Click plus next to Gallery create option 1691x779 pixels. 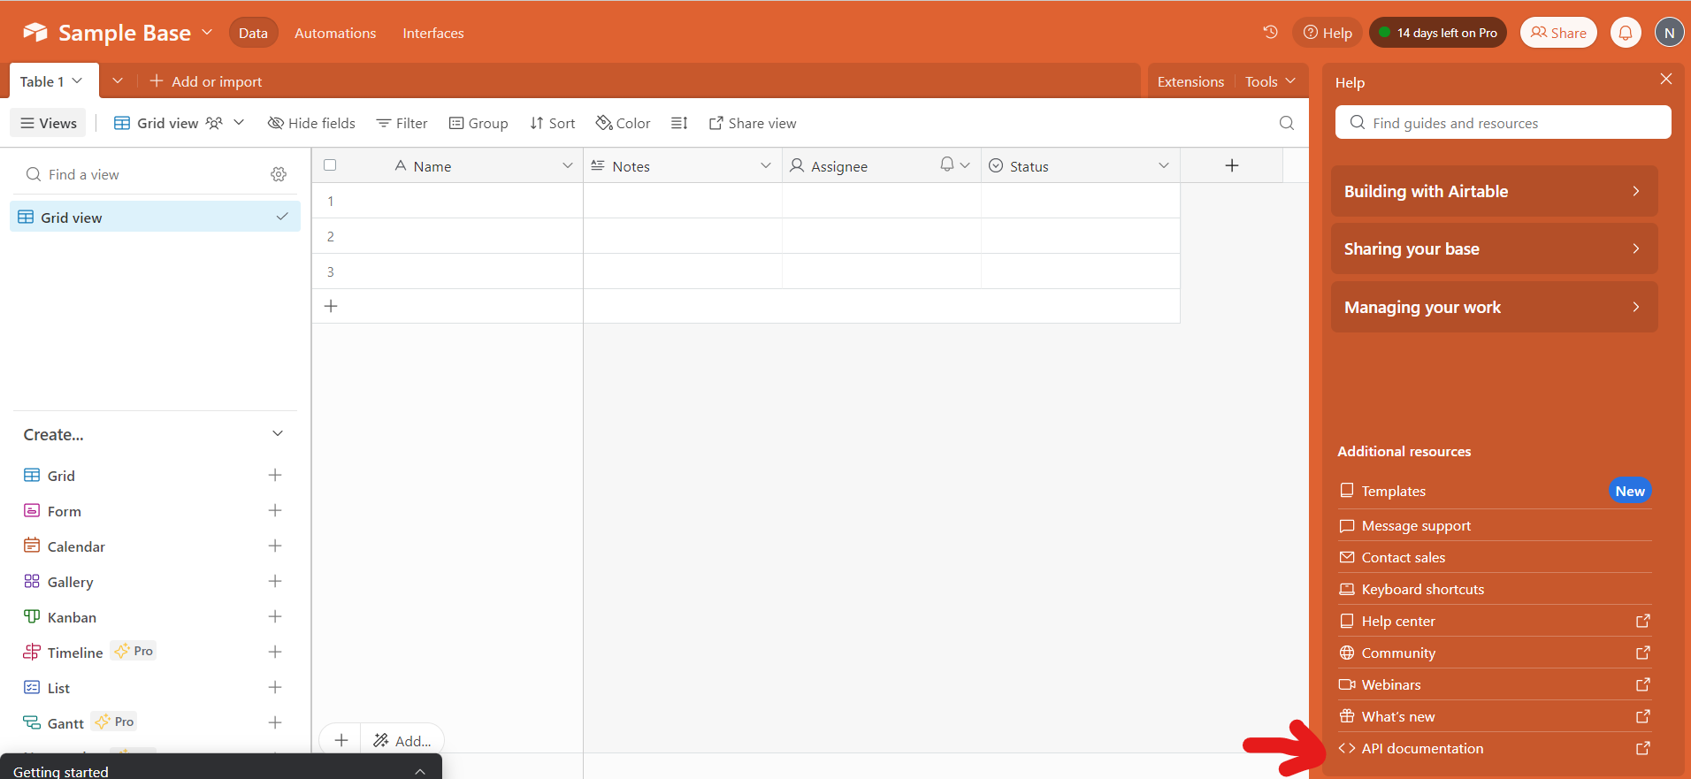pos(275,581)
